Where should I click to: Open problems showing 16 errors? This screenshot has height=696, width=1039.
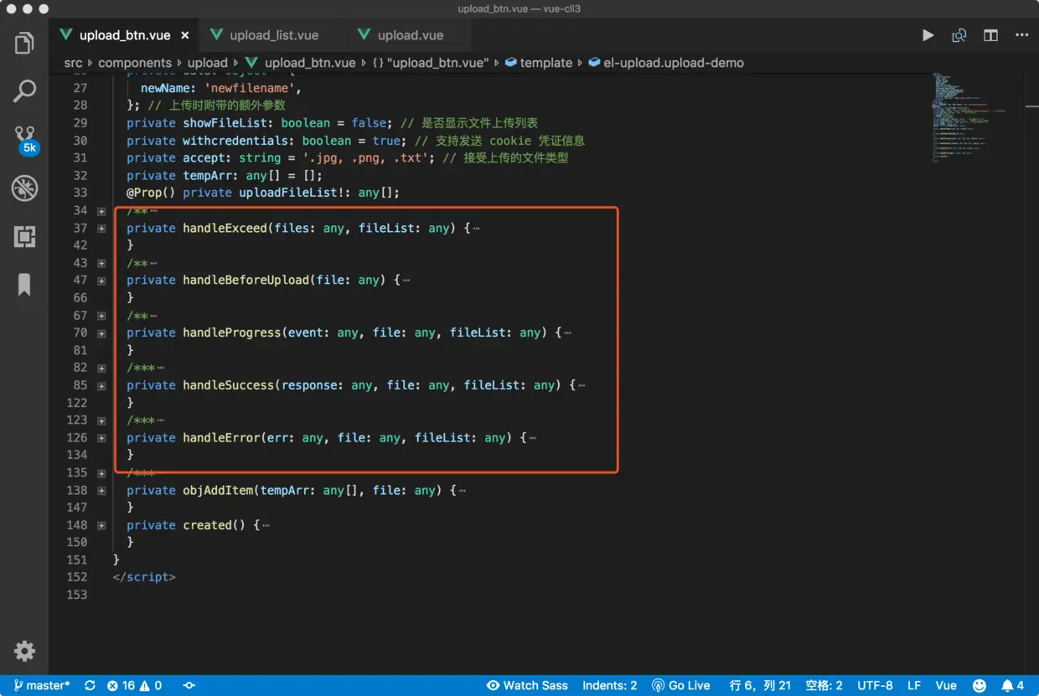[134, 685]
